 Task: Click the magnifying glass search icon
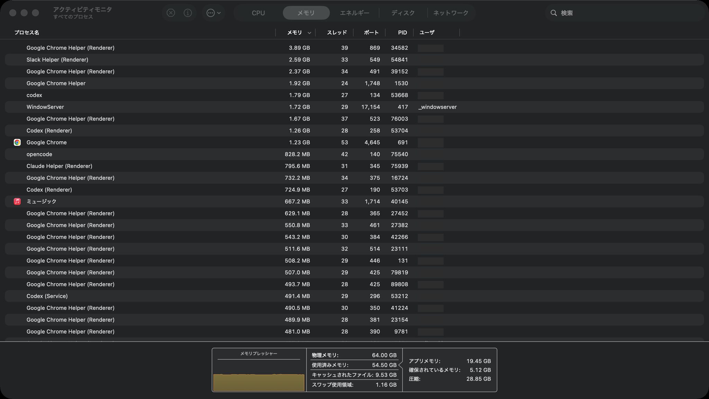554,13
